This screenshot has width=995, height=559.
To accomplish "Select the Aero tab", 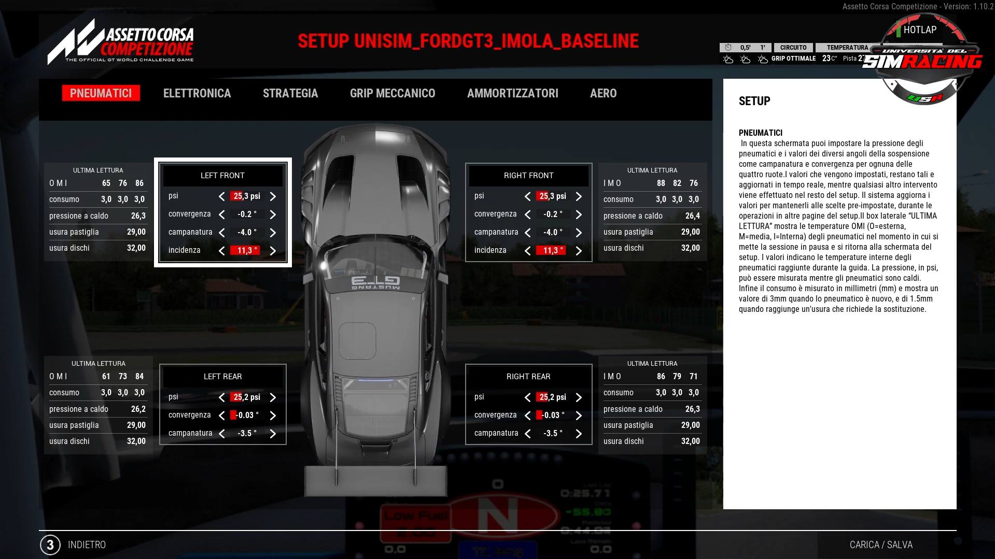I will pyautogui.click(x=603, y=93).
